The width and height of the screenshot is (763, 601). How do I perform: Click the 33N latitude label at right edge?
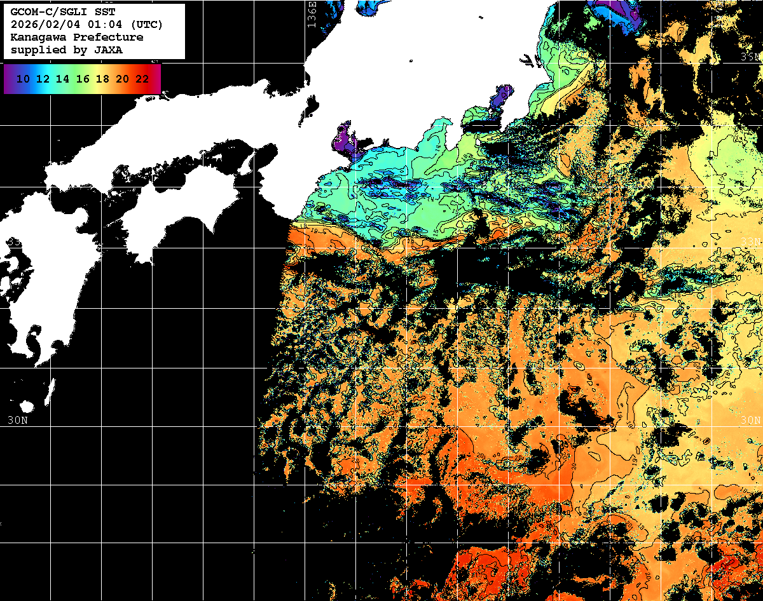coord(750,241)
